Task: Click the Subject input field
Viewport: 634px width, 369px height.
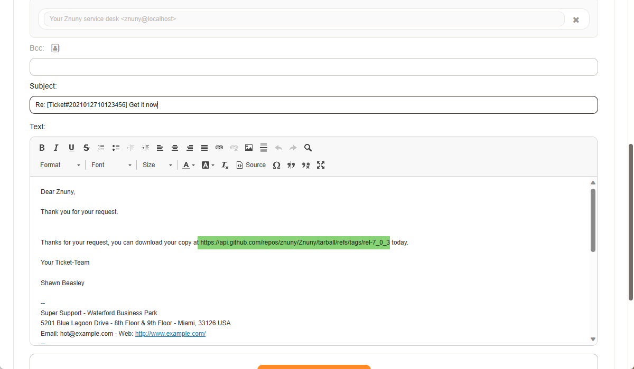Action: coord(313,105)
